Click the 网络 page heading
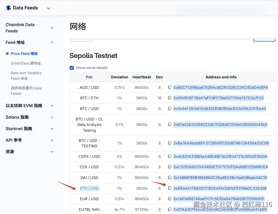Image resolution: width=278 pixels, height=214 pixels. point(78,27)
